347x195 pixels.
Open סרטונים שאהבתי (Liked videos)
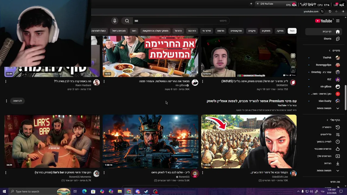[x=323, y=149]
